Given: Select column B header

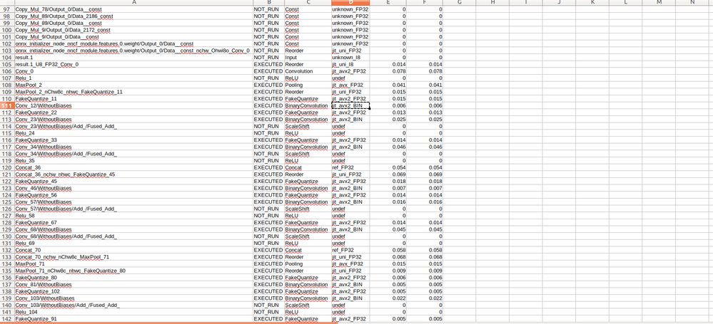Looking at the screenshot, I should point(268,2).
